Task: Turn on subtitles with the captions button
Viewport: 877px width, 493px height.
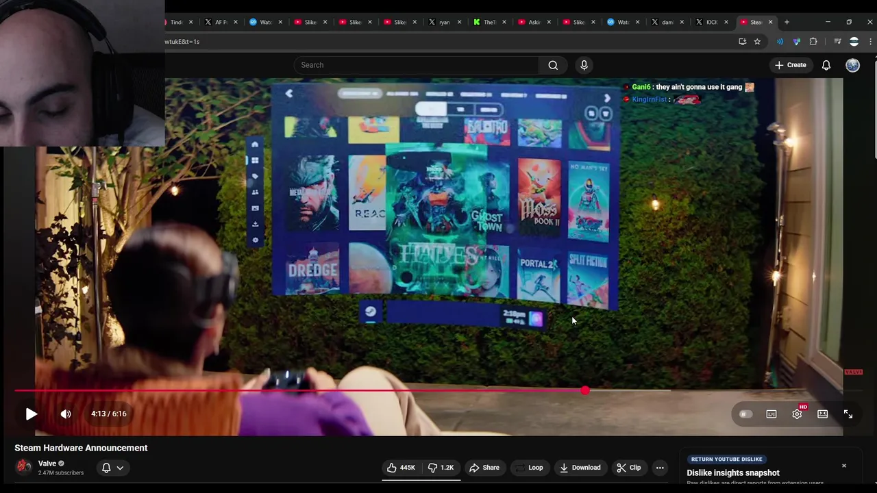Action: pyautogui.click(x=771, y=414)
